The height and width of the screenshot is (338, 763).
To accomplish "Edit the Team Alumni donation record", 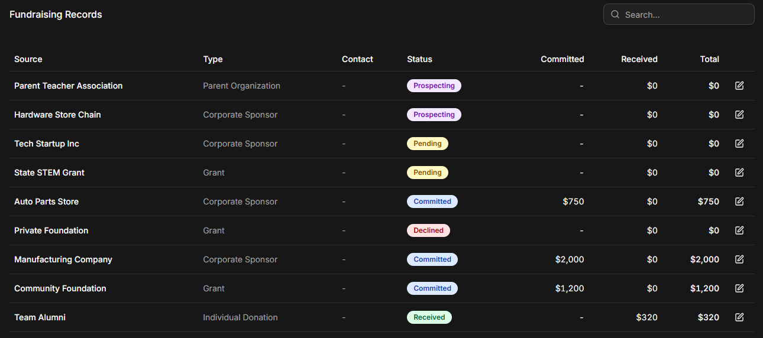I will pos(739,317).
